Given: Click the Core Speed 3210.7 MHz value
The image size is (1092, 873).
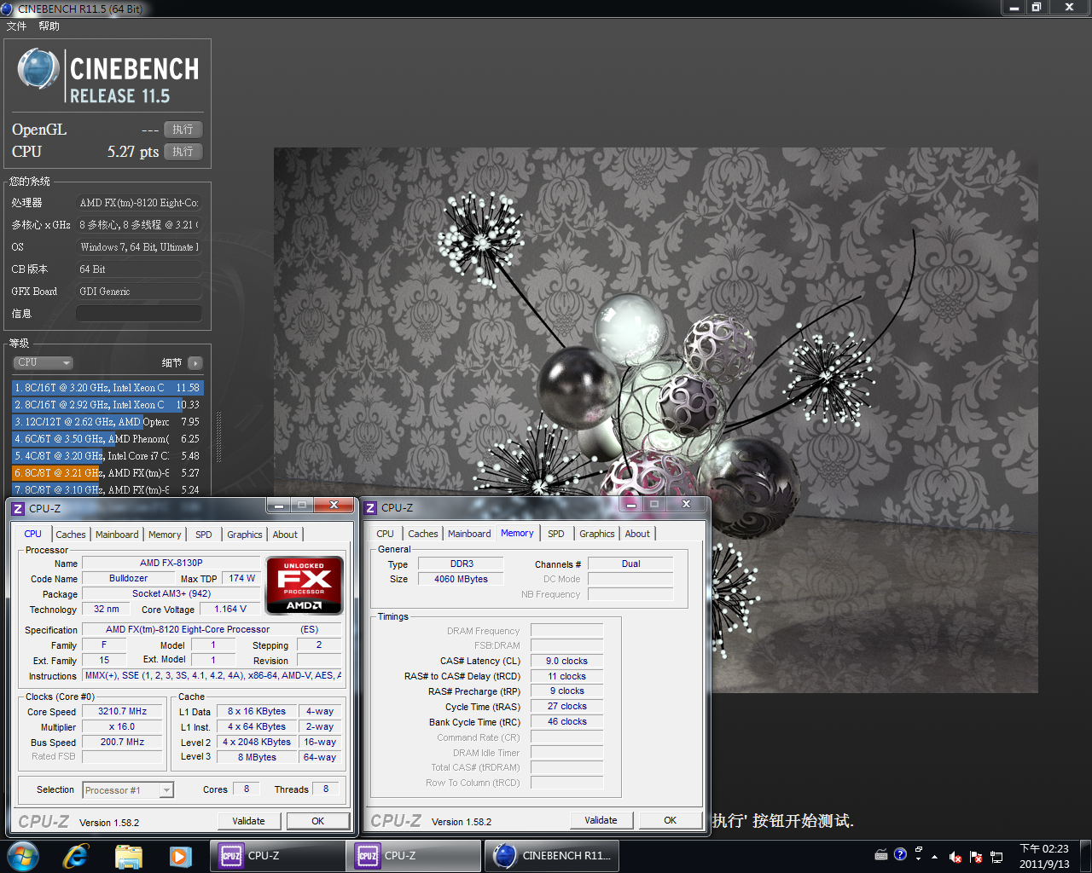Looking at the screenshot, I should (x=122, y=712).
